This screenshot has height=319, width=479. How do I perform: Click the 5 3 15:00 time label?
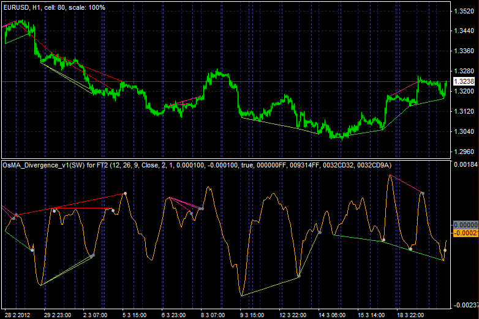coord(134,315)
